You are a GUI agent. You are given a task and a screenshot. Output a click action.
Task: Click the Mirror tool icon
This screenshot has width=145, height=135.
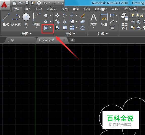[65, 22]
